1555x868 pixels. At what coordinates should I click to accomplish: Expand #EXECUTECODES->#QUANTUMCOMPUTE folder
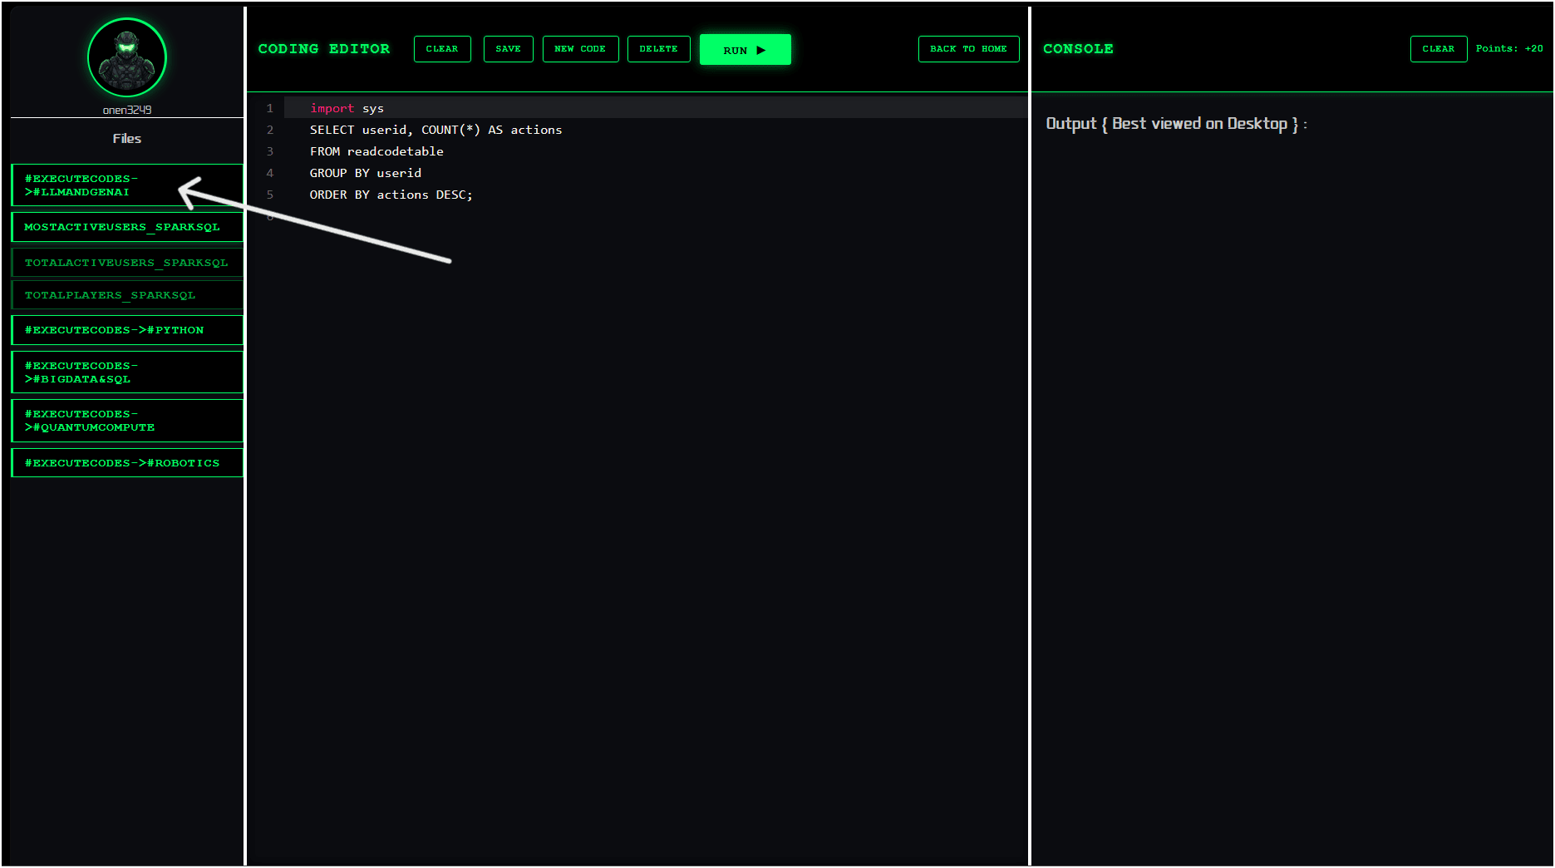click(127, 420)
